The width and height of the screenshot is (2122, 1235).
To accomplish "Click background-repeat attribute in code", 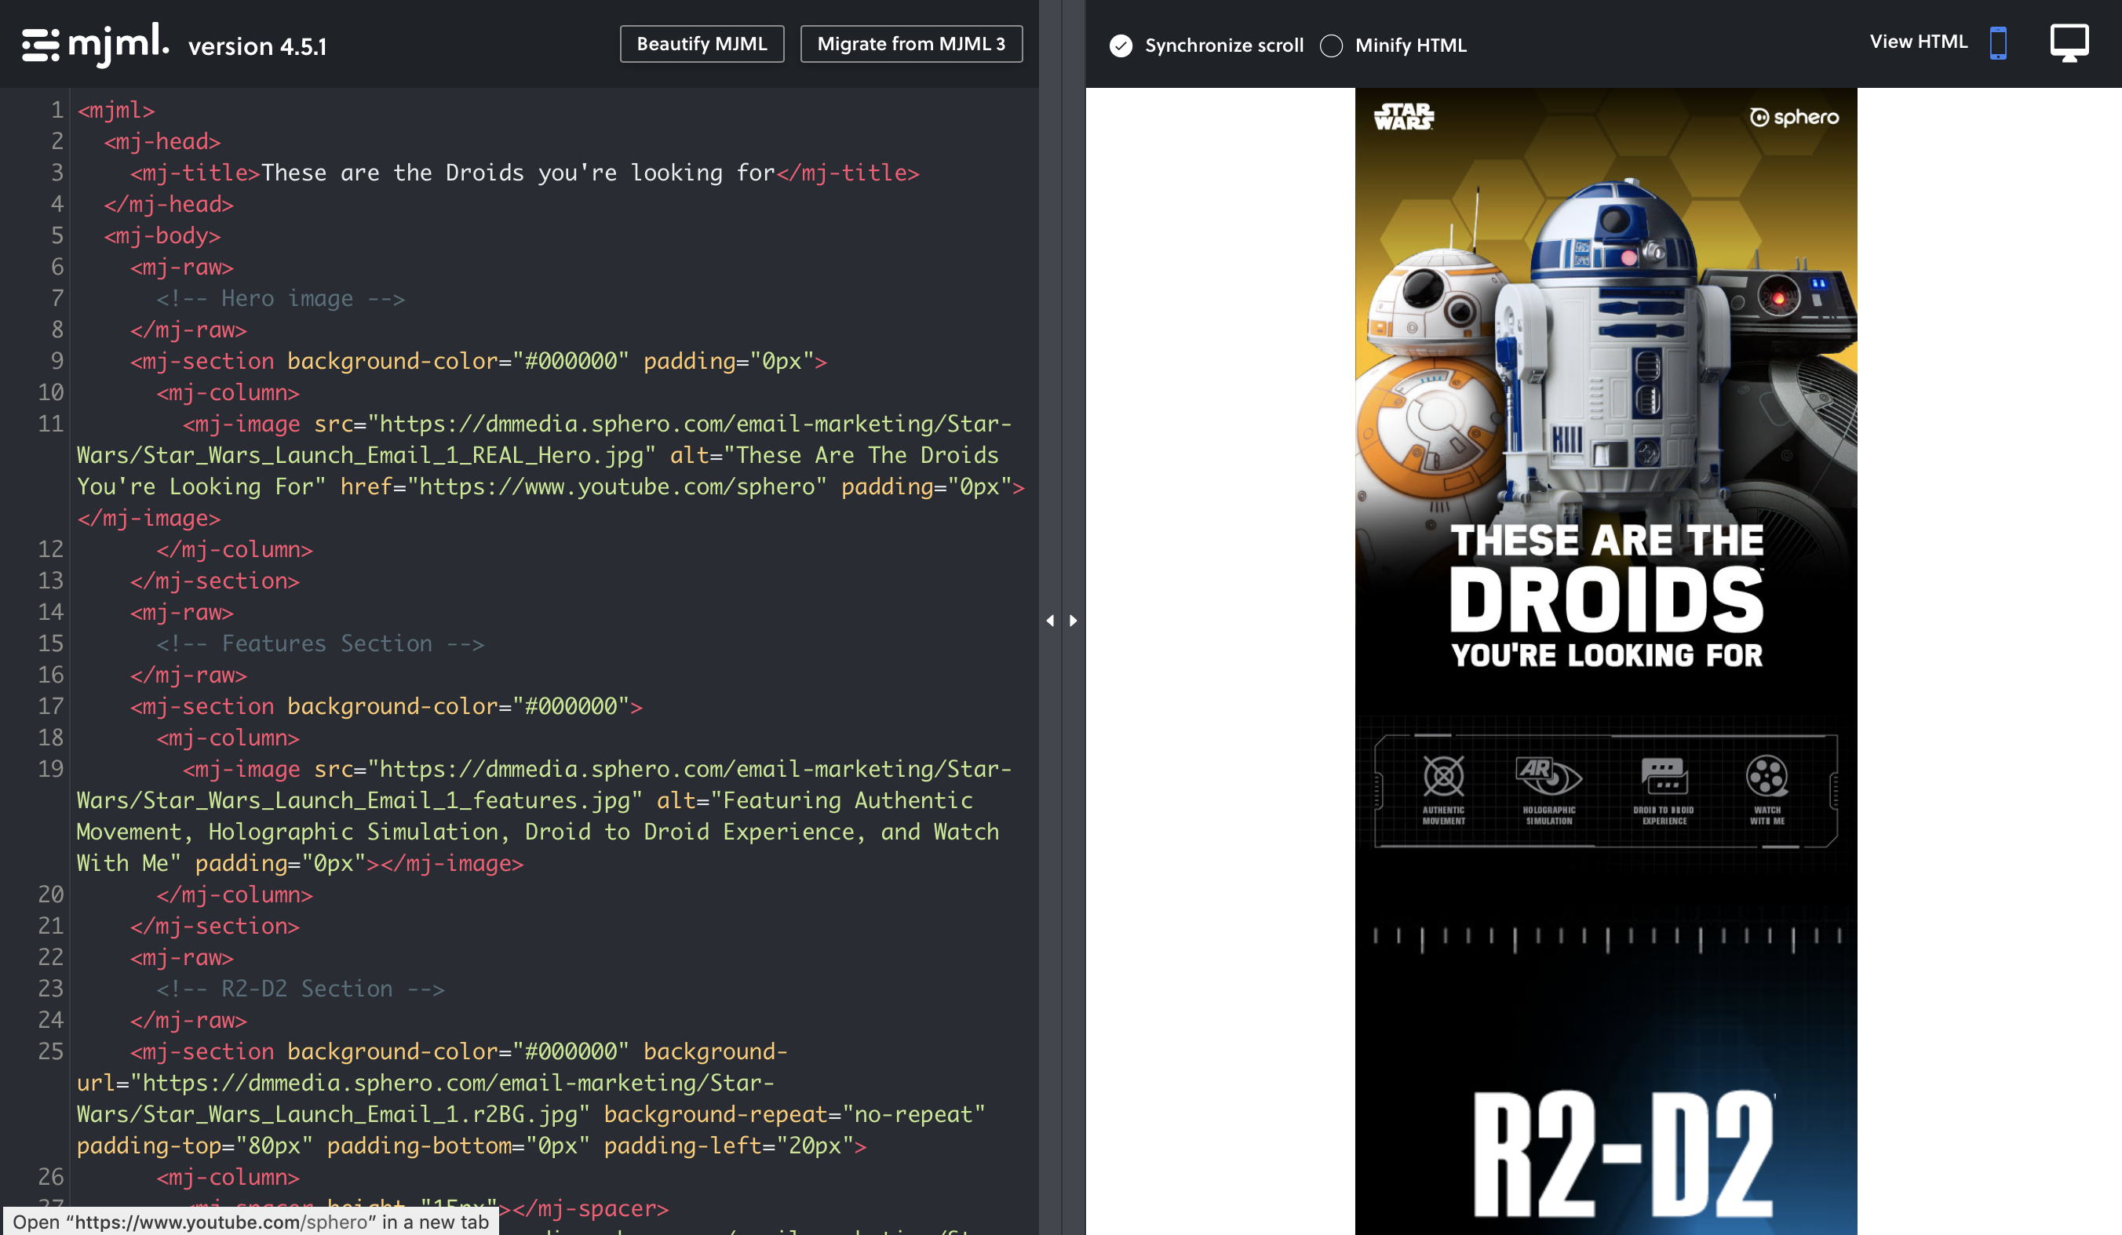I will [x=794, y=1115].
